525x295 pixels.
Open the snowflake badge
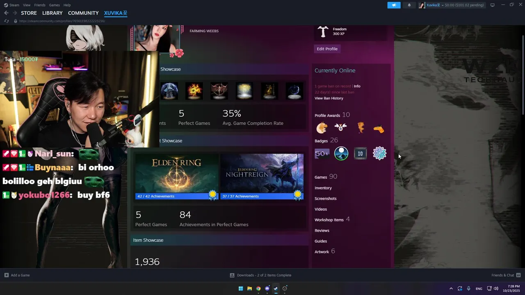click(379, 154)
